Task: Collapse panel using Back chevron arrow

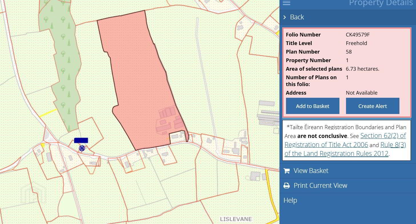Action: point(285,17)
